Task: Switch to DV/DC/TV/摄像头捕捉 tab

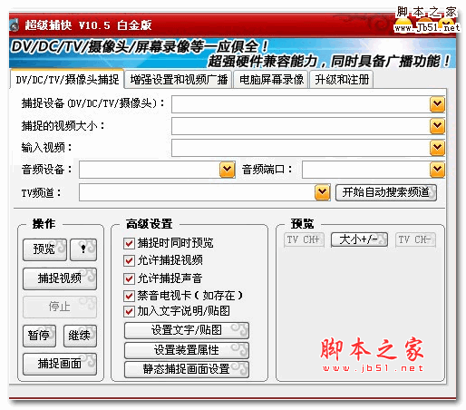Action: click(x=67, y=80)
